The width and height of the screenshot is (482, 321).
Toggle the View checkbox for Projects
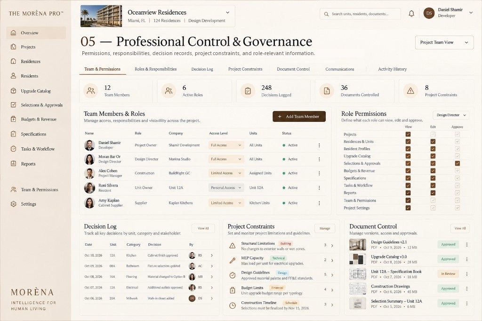click(408, 134)
